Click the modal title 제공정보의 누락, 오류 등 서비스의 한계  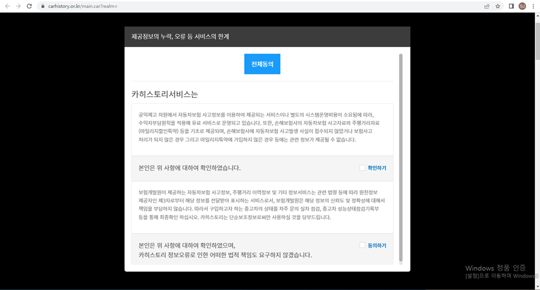tap(180, 37)
